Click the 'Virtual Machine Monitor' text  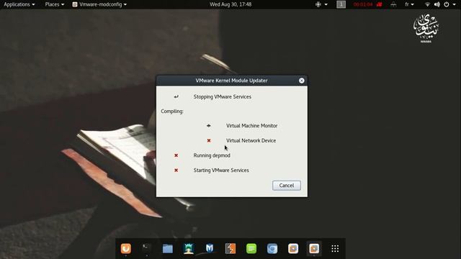(251, 126)
